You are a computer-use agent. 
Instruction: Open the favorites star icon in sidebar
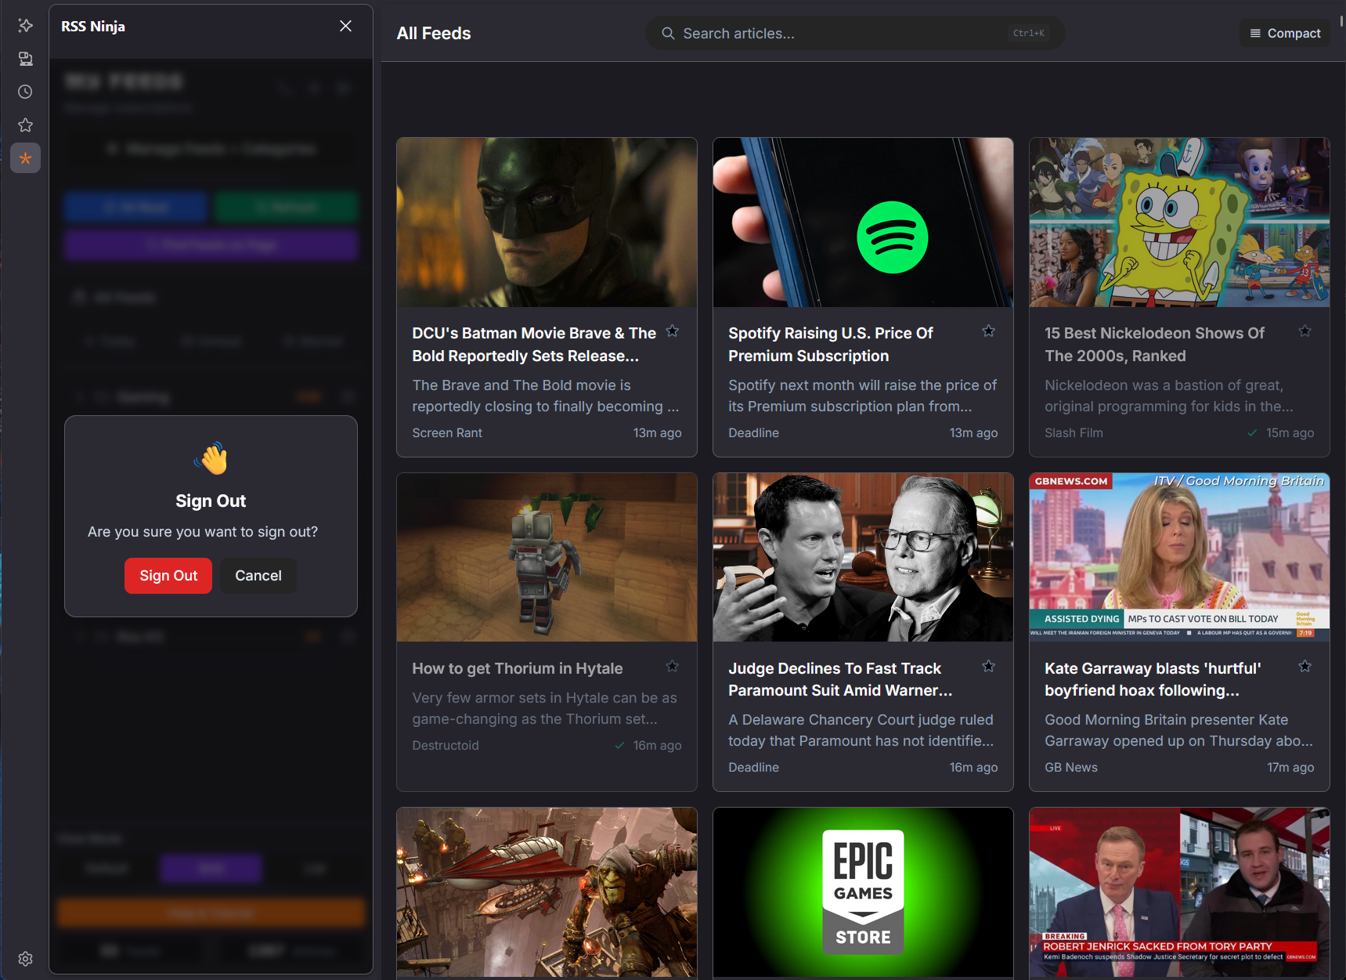[x=25, y=125]
